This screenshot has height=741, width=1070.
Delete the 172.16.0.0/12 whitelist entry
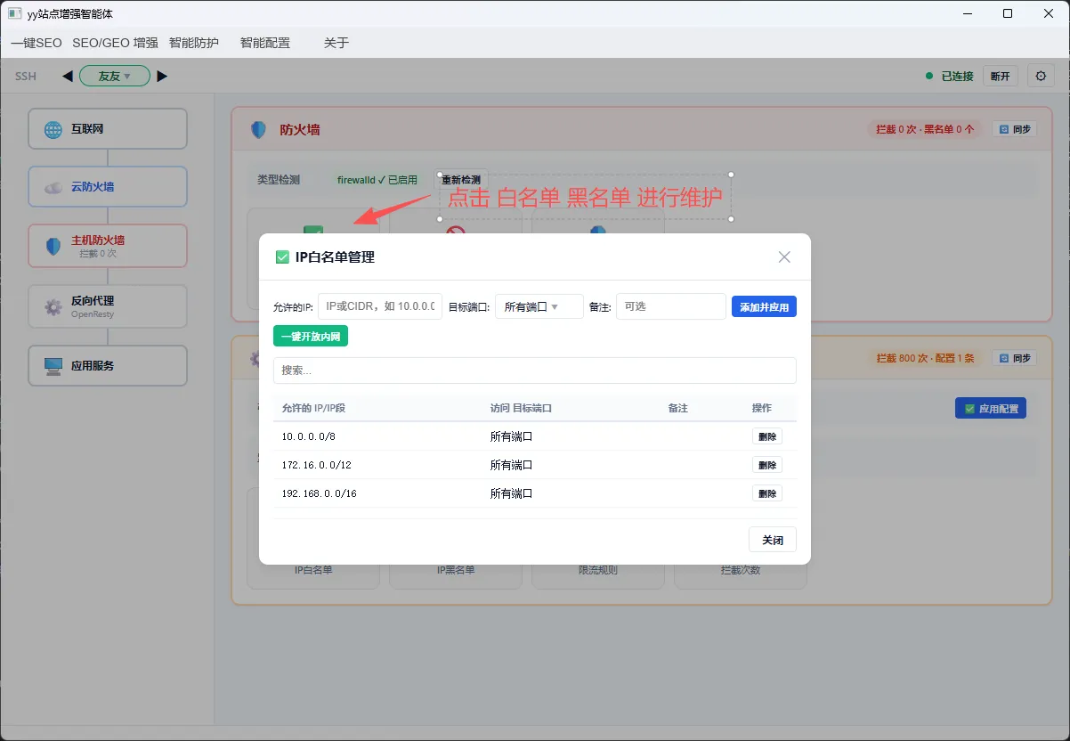click(x=767, y=465)
